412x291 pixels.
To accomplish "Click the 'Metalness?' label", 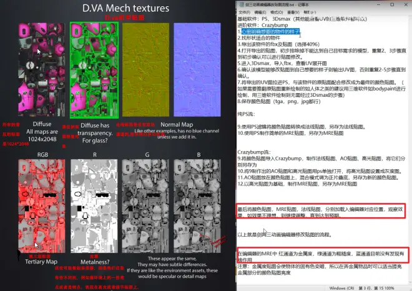I will point(95,262).
